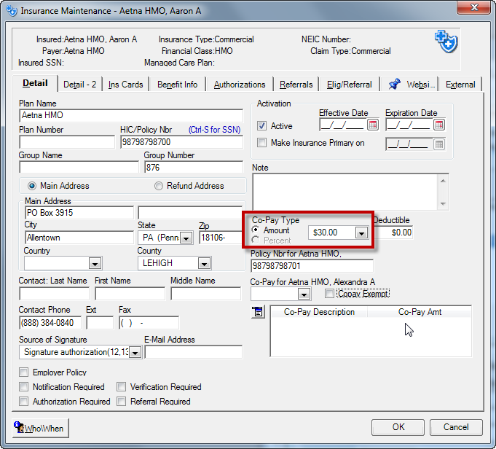Click the contact Middle Name field

206,294
